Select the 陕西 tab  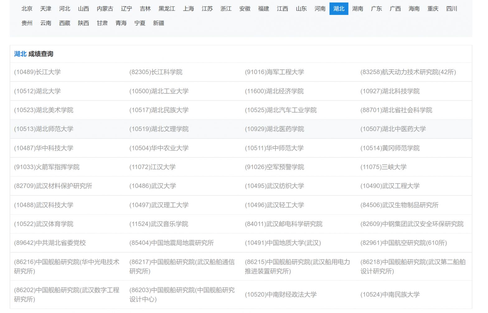click(x=83, y=23)
